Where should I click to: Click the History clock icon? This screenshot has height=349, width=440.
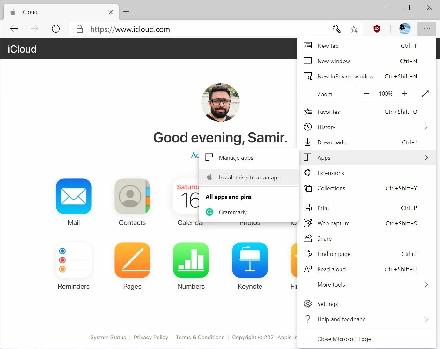(x=308, y=127)
